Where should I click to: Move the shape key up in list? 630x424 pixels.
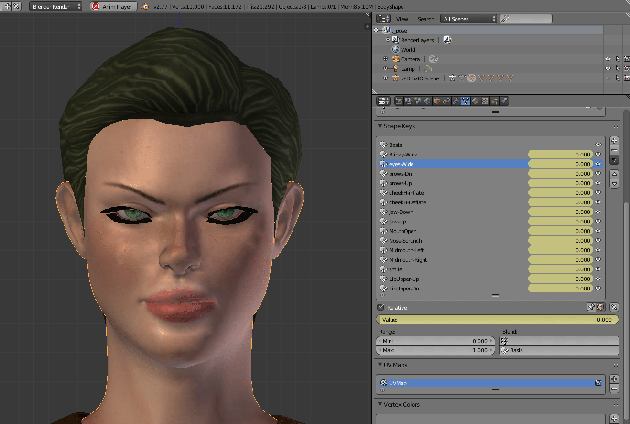[x=614, y=174]
